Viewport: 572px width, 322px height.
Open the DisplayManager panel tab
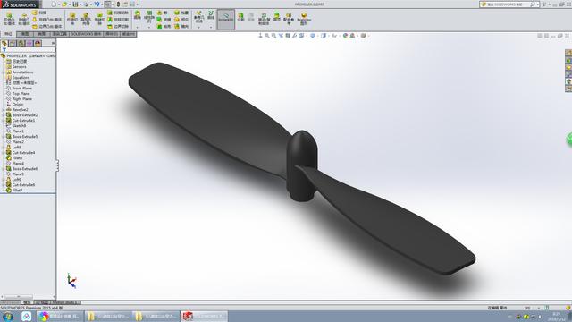point(38,43)
